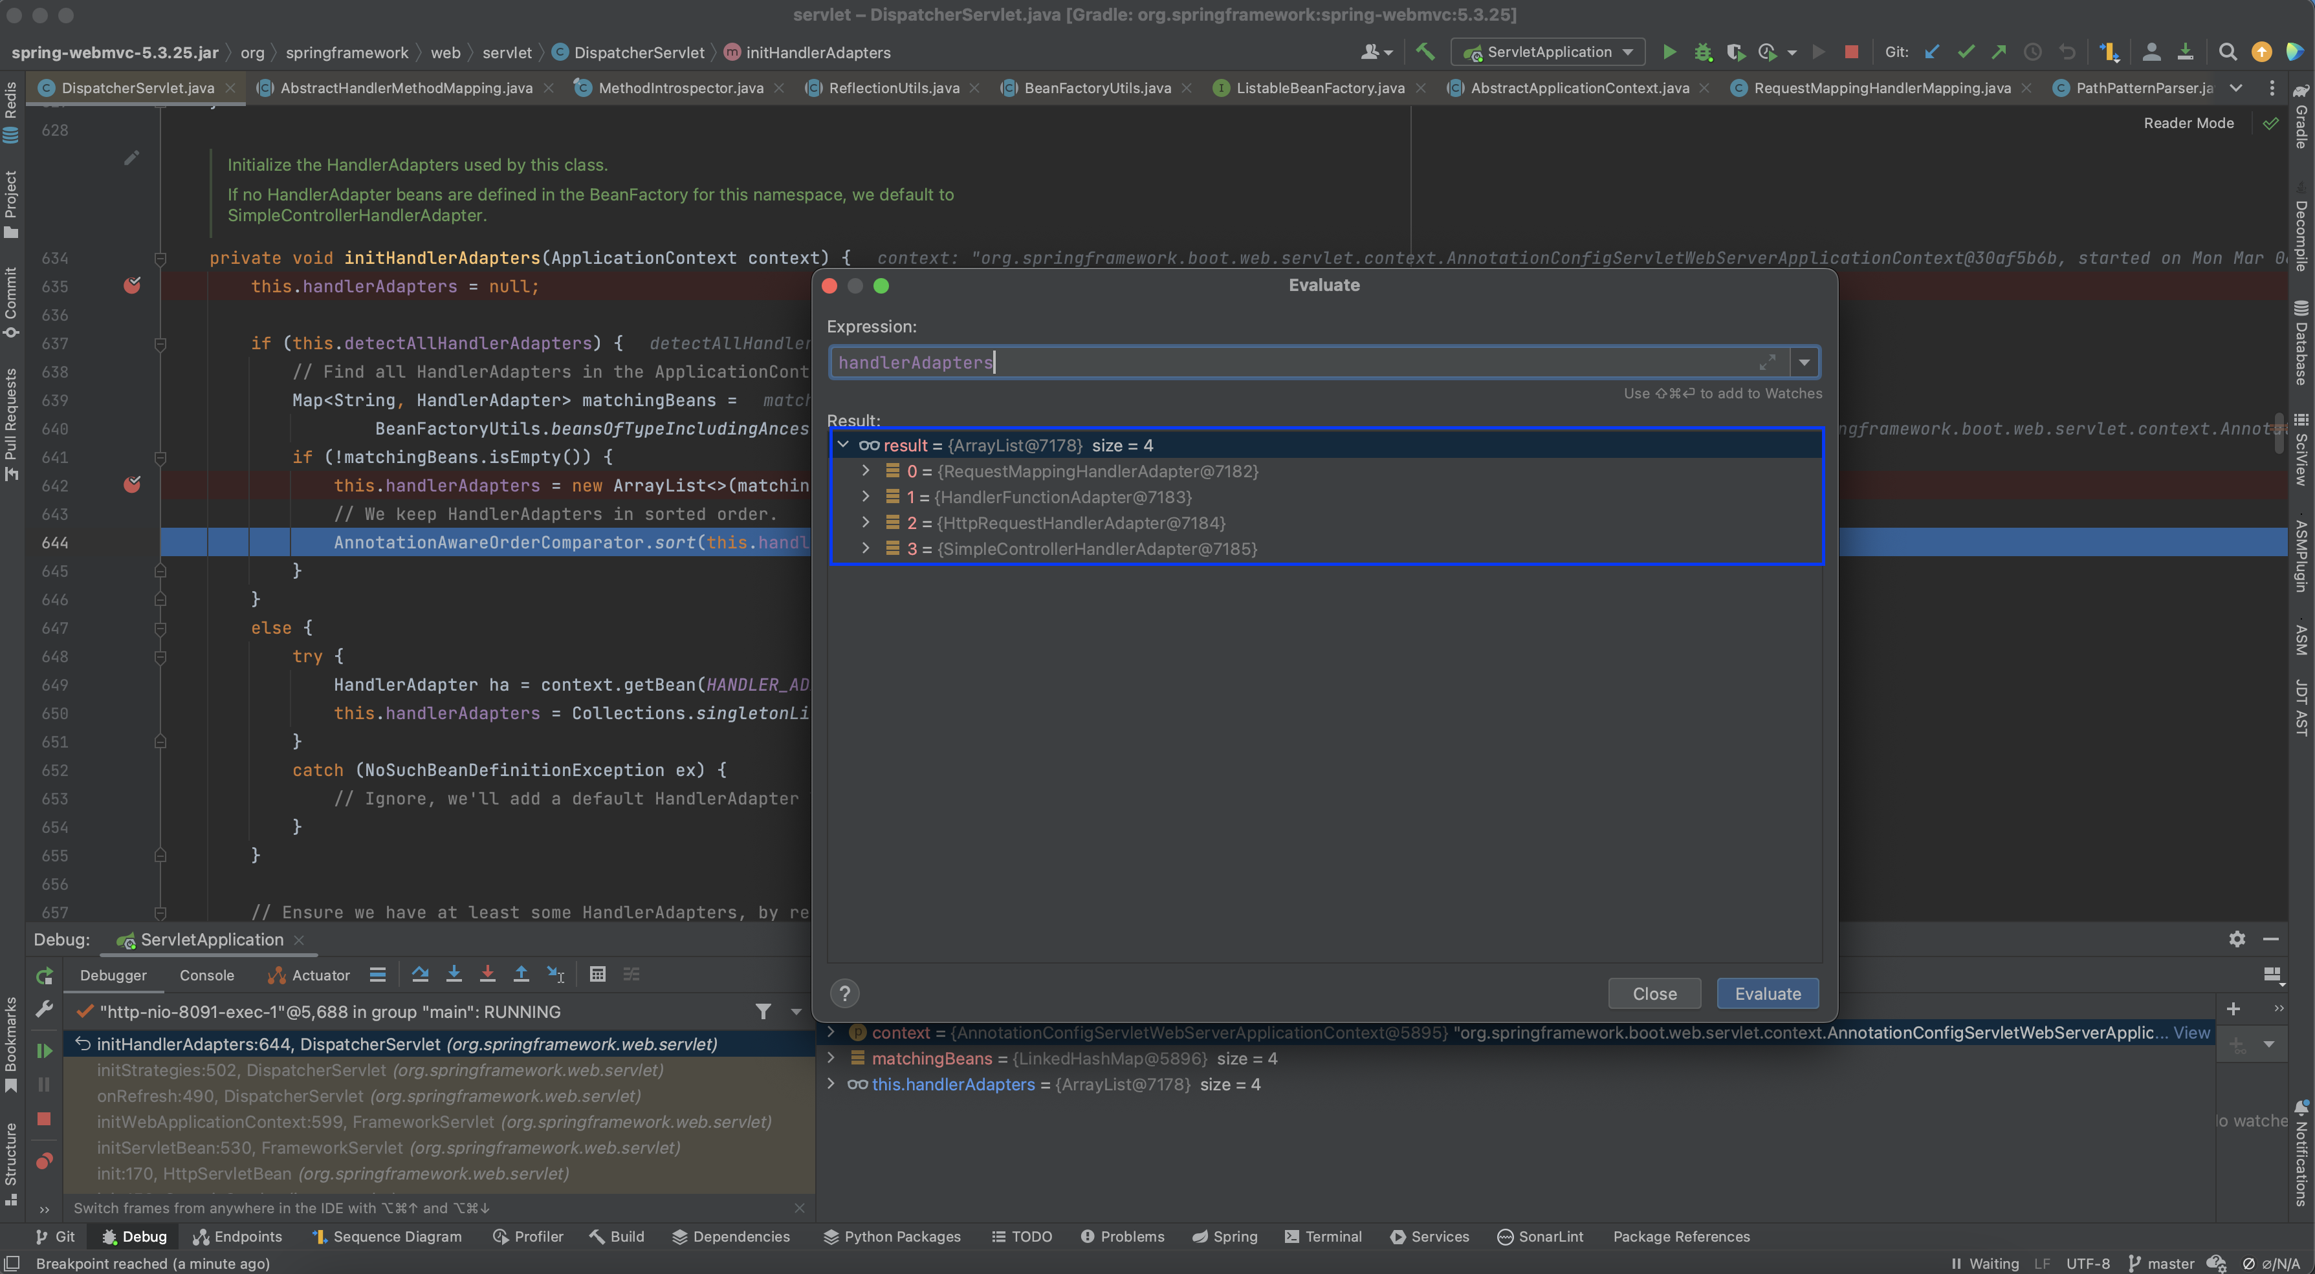Click the Evaluate button

(x=1767, y=994)
